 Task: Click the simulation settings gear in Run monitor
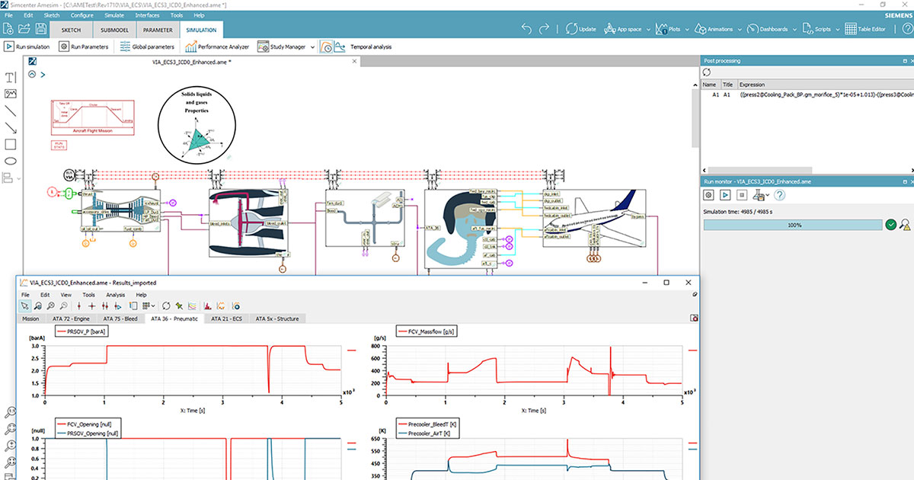point(708,195)
